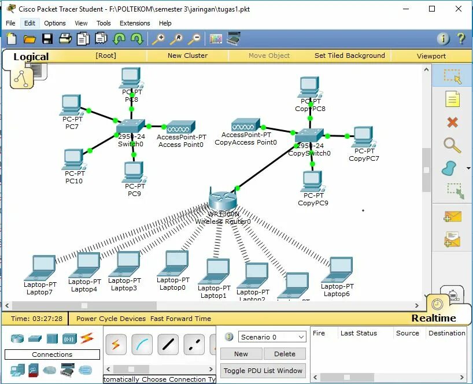
Task: Choose the Resize Shape tool
Action: 455,191
